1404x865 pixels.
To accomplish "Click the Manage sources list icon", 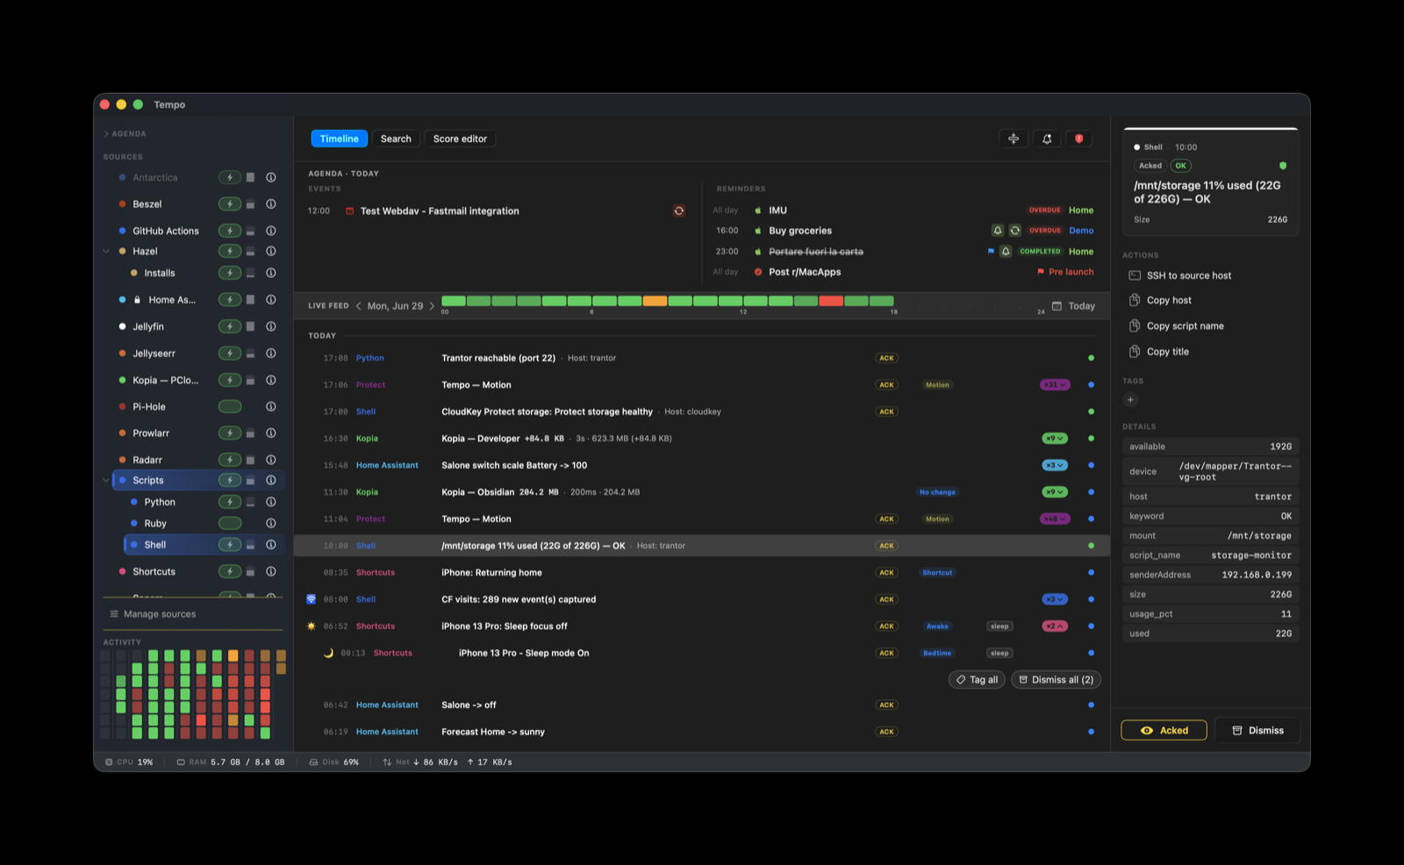I will [x=114, y=614].
